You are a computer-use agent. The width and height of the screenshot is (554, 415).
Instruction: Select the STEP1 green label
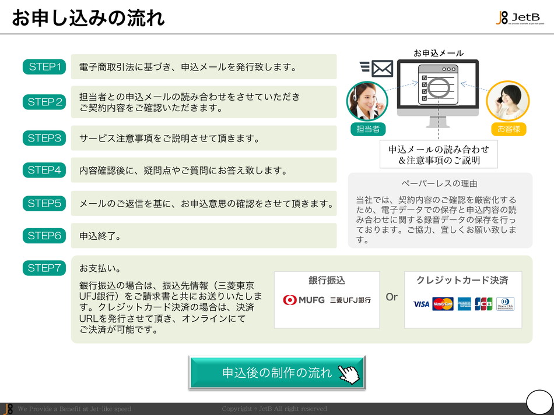click(45, 67)
